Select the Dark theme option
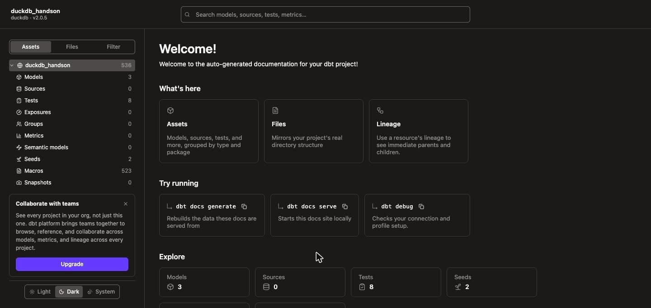Viewport: 651px width, 308px height. coord(69,292)
